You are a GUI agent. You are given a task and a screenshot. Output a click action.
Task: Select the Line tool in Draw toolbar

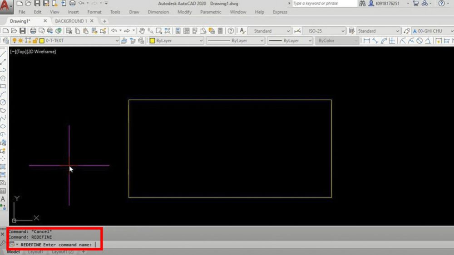(3, 54)
